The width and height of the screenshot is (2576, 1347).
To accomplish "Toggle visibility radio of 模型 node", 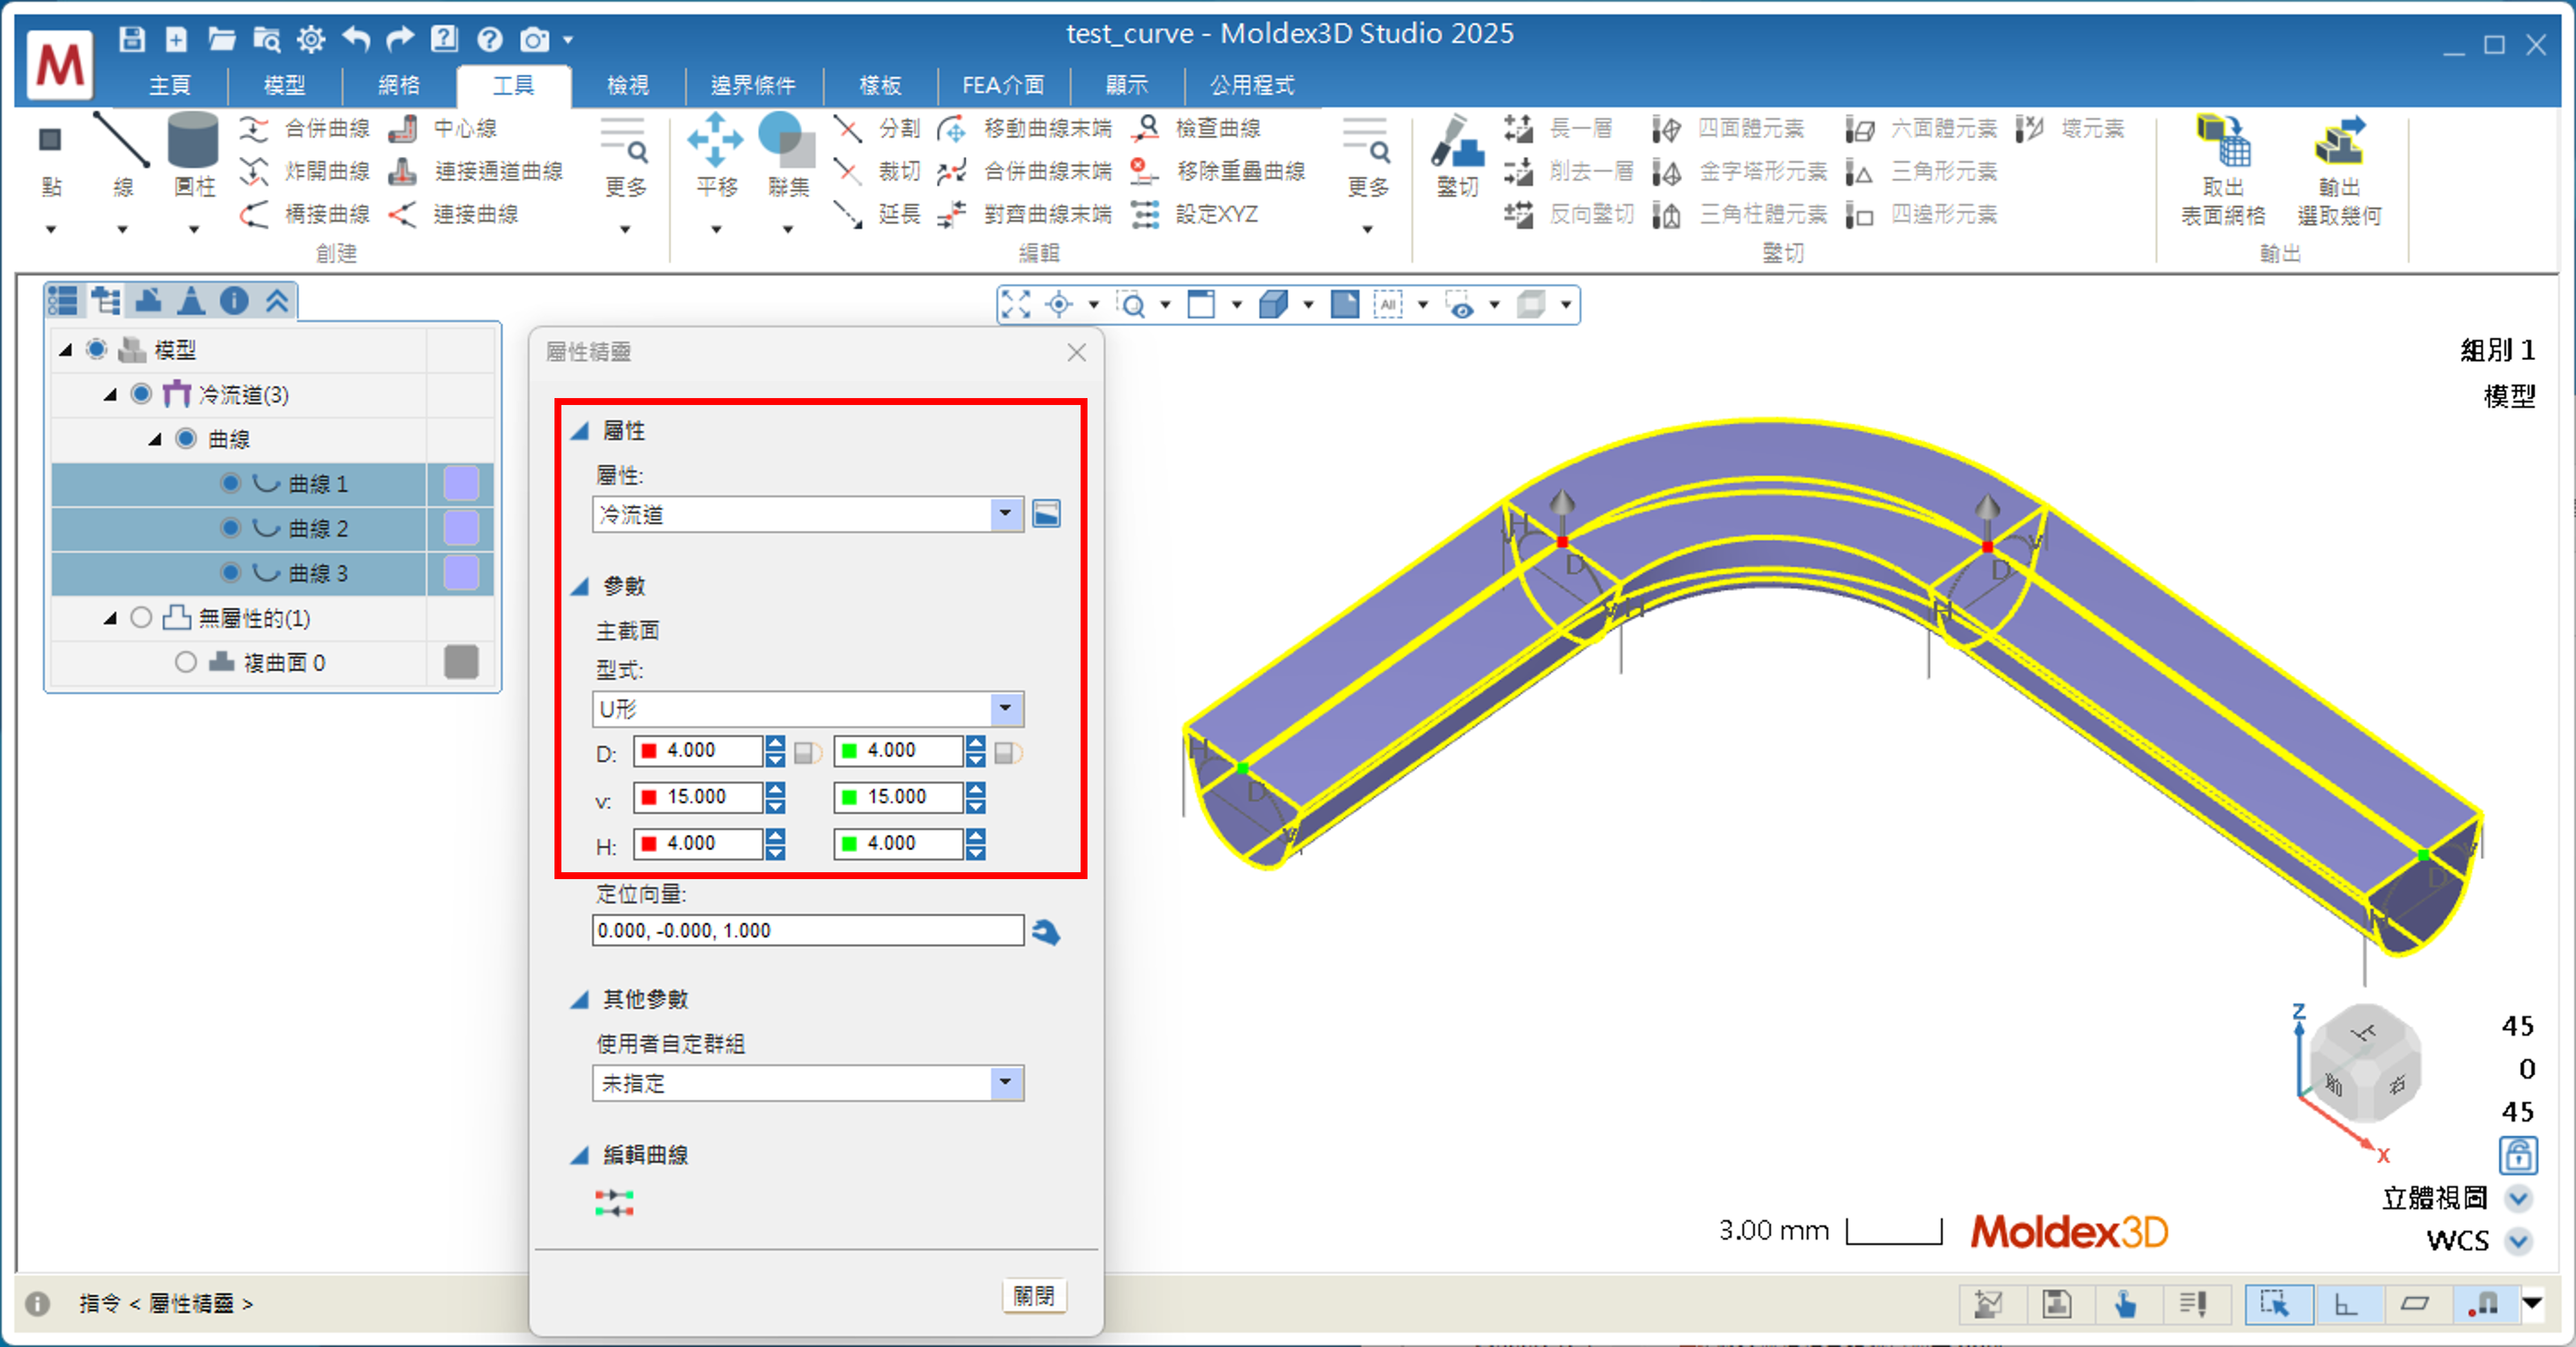I will pyautogui.click(x=96, y=349).
